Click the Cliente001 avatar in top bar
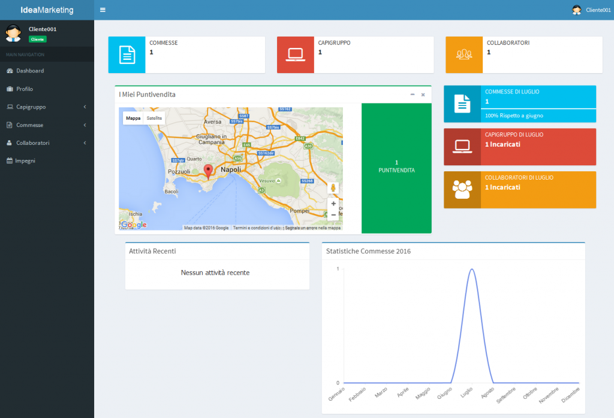The height and width of the screenshot is (418, 614). tap(576, 10)
